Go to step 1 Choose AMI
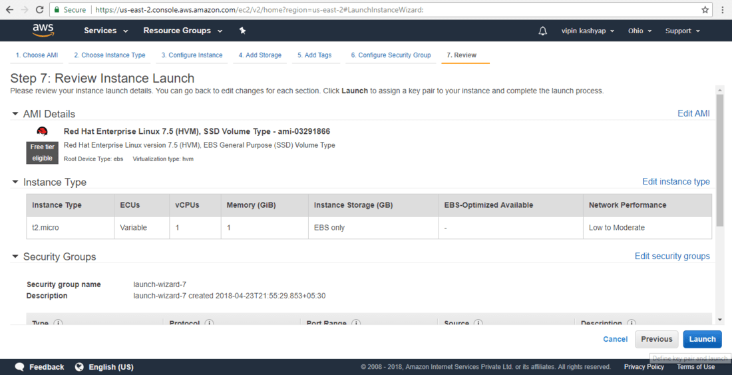The width and height of the screenshot is (732, 375). tap(37, 55)
